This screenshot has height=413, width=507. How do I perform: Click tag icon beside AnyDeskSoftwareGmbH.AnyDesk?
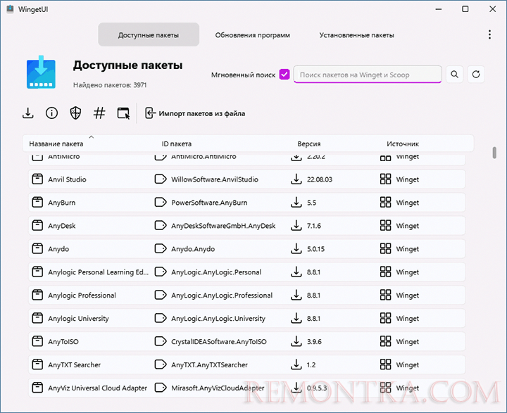(x=161, y=226)
